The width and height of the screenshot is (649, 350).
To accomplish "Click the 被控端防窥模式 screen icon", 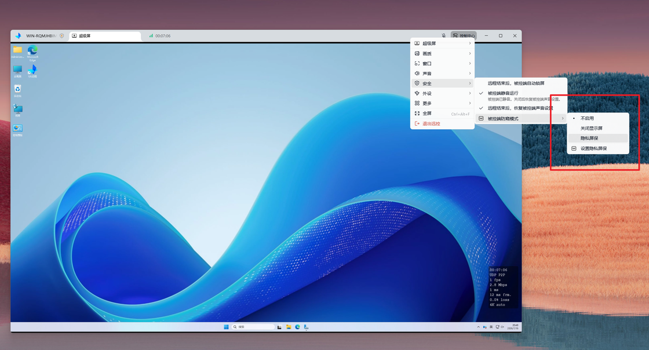I will [481, 118].
